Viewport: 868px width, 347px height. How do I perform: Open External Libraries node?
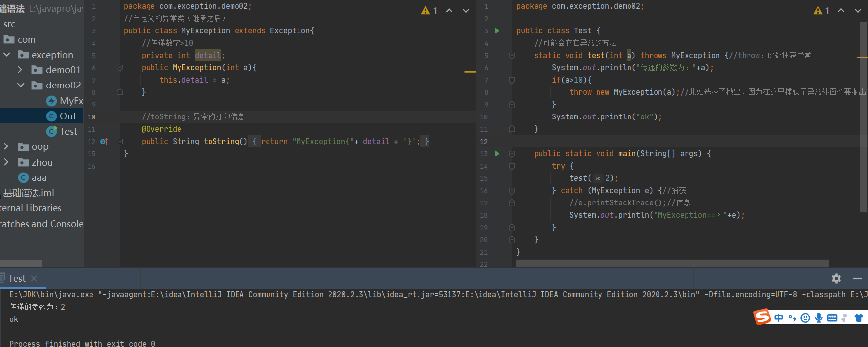(30, 208)
